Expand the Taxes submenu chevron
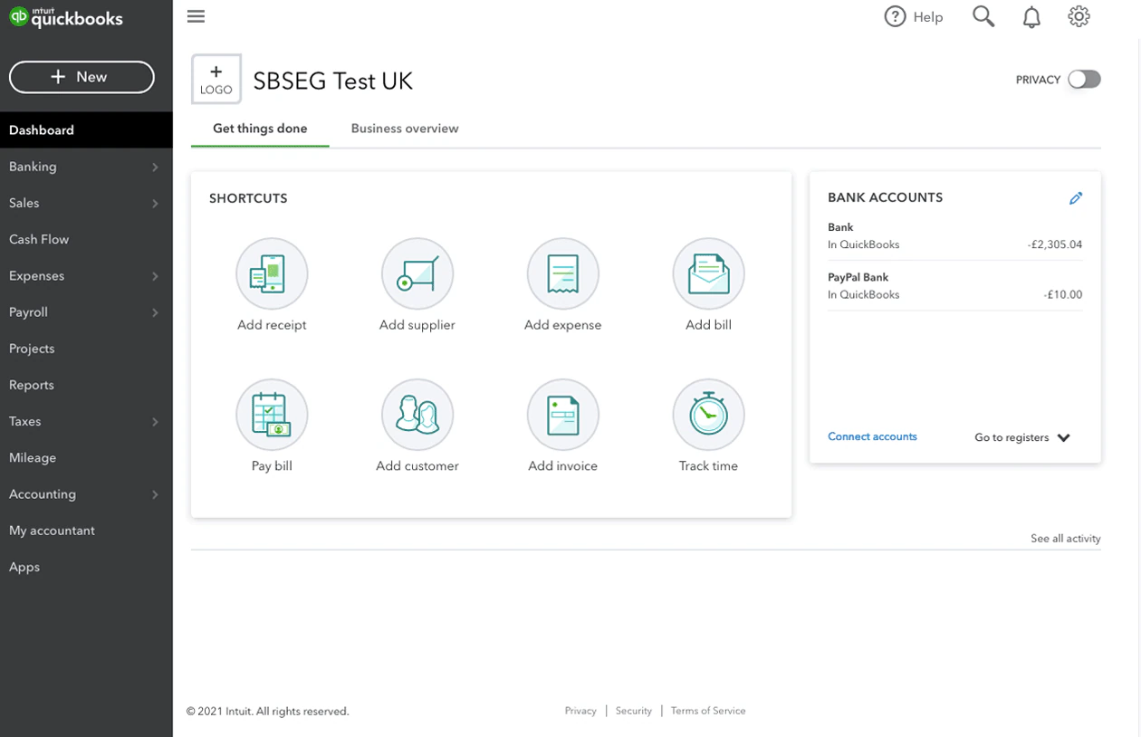This screenshot has width=1141, height=737. (x=155, y=422)
